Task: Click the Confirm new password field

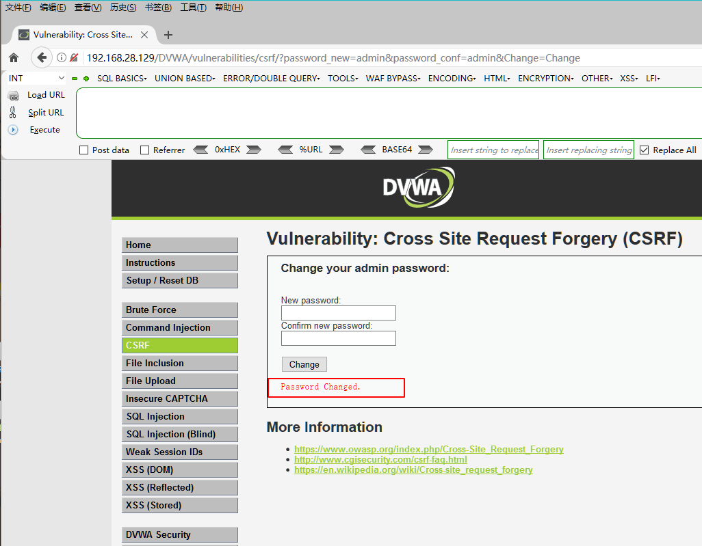Action: pyautogui.click(x=339, y=338)
